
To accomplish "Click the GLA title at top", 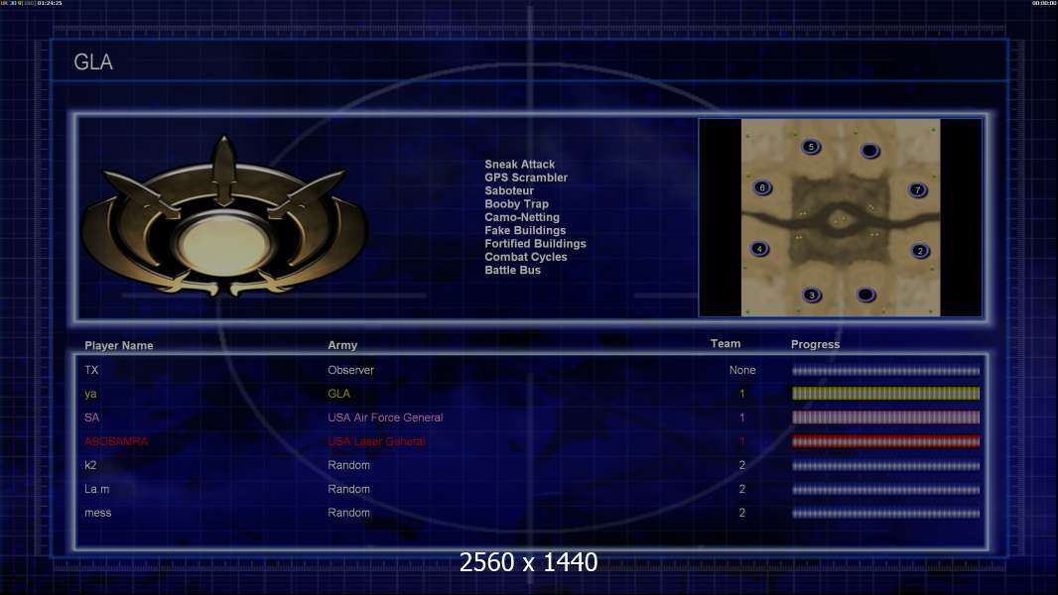I will click(x=93, y=62).
